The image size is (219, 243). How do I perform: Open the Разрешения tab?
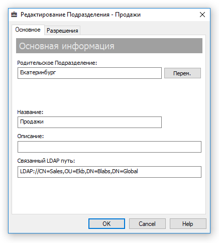point(62,31)
